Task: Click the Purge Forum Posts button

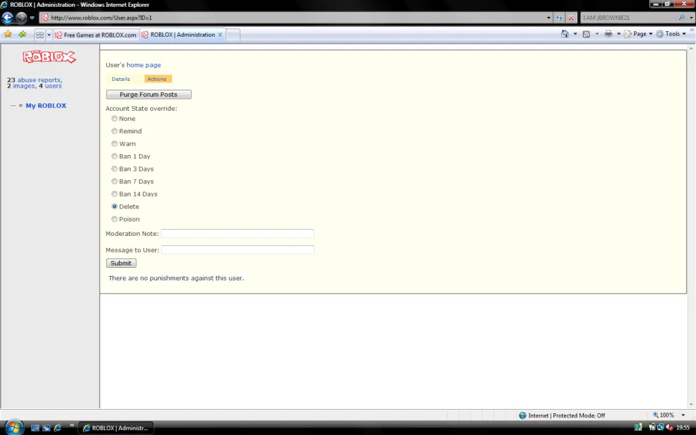Action: pos(149,94)
